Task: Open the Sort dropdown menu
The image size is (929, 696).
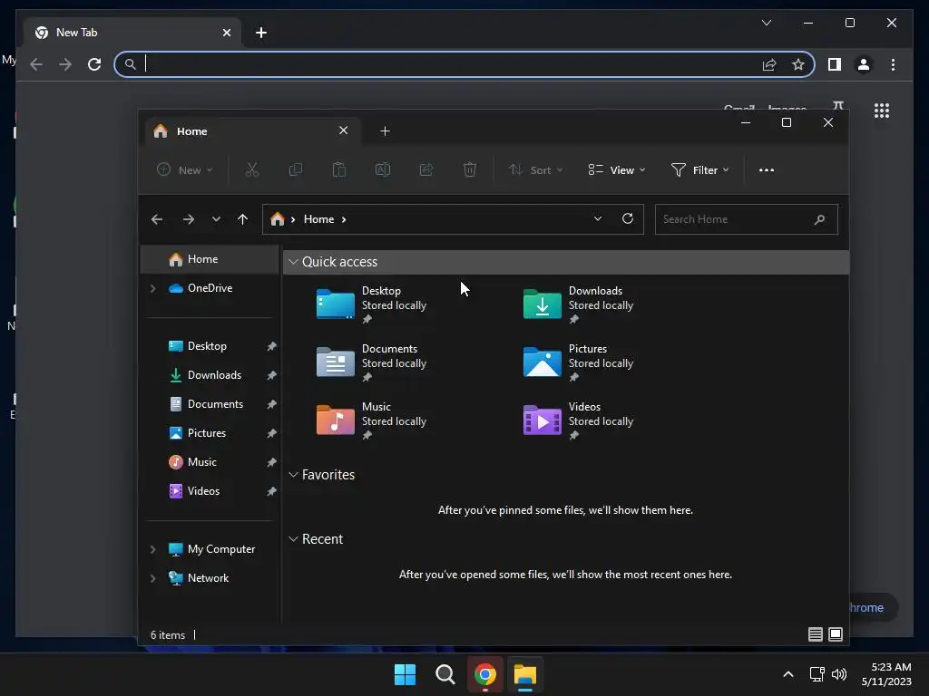Action: (x=535, y=169)
